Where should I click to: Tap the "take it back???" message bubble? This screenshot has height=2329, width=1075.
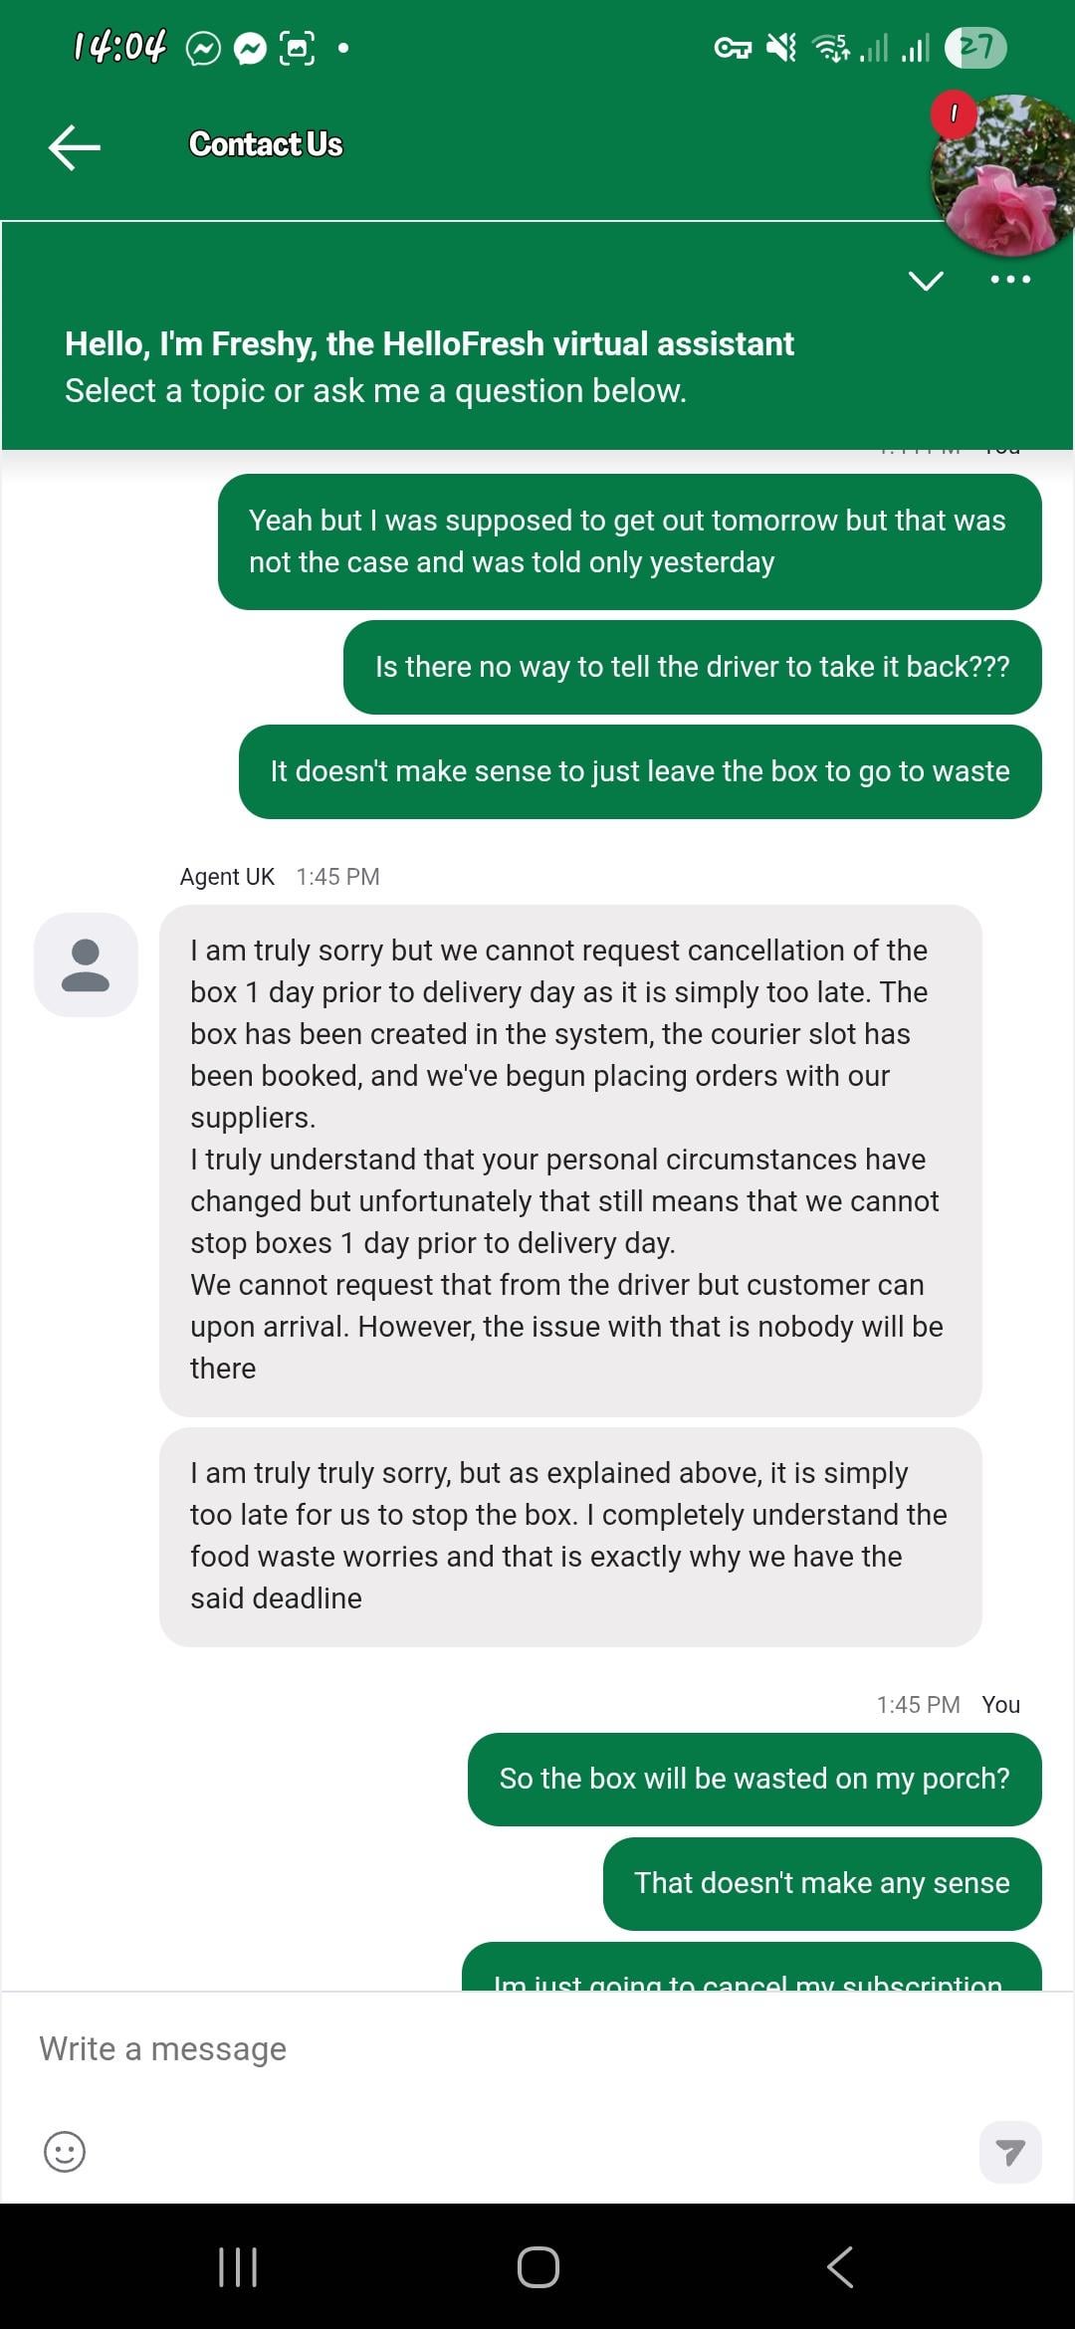[x=692, y=667]
